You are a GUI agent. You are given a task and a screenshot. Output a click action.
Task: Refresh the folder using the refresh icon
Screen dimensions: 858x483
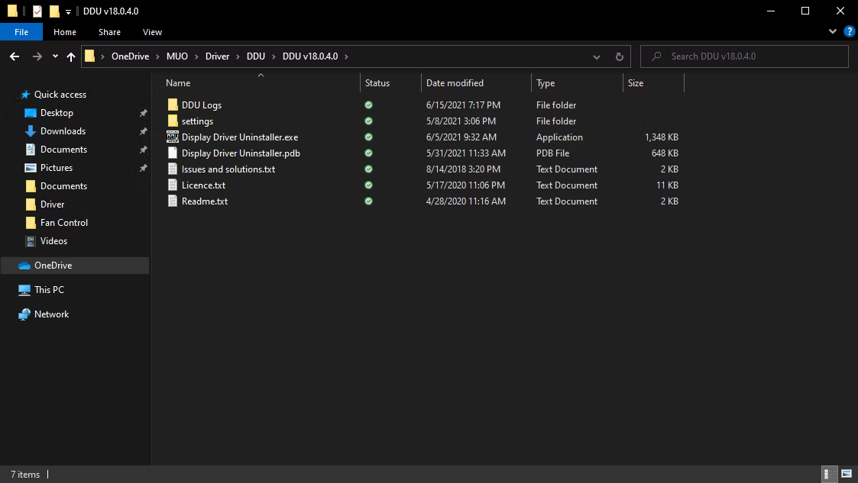619,56
